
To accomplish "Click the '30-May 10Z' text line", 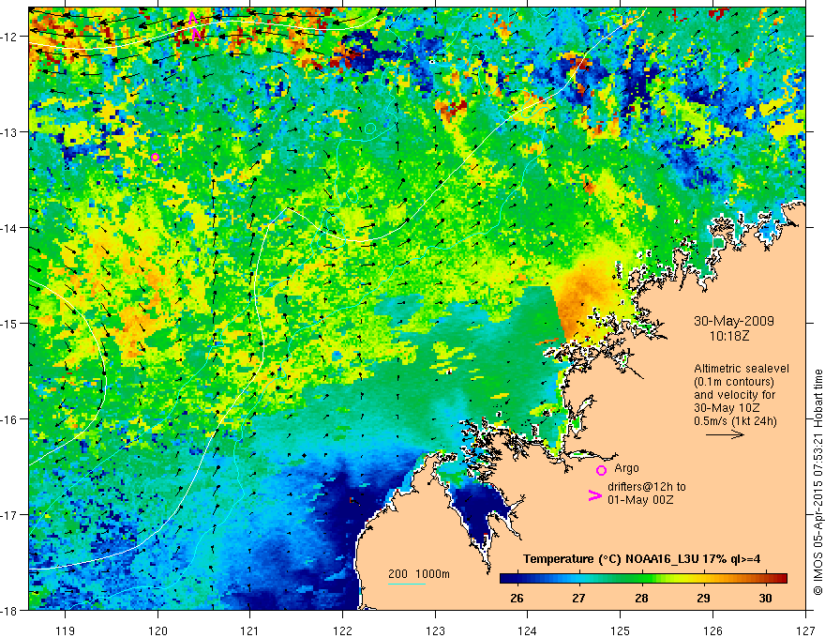I will pos(726,408).
